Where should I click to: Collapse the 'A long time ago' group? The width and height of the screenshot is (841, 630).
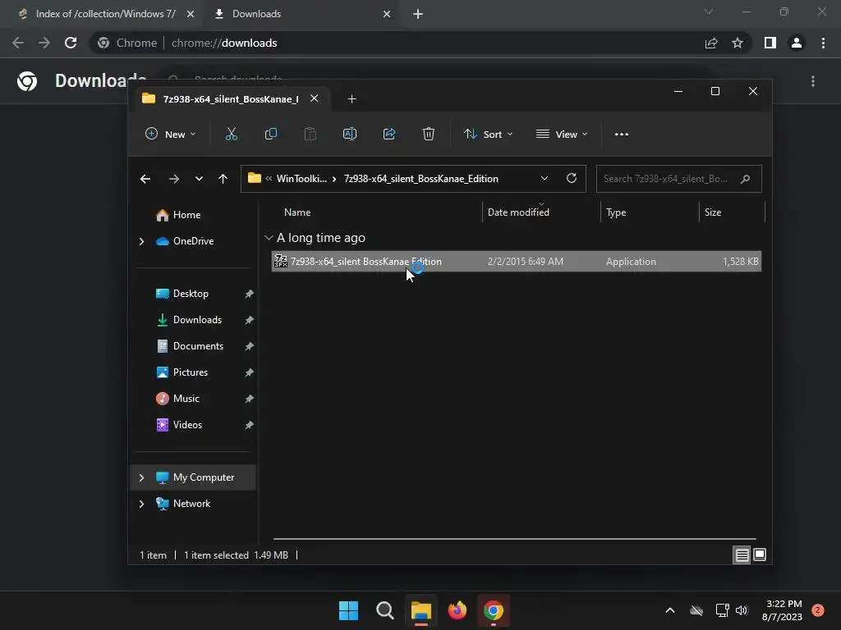coord(269,238)
